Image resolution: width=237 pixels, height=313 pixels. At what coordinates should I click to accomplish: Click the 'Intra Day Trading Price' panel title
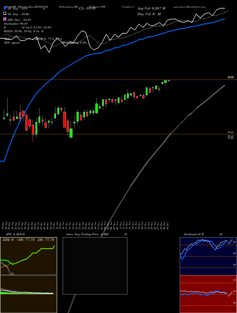[x=82, y=234]
